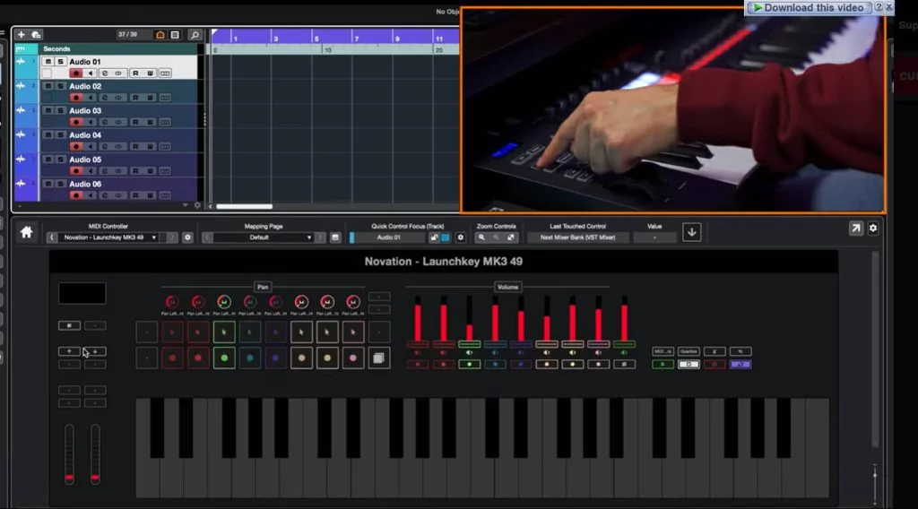918x509 pixels.
Task: Click the red record button on the controller
Action: 714,365
